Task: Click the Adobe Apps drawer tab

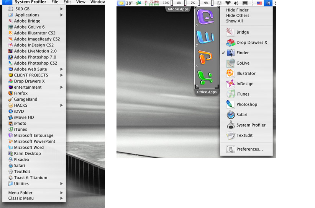Action: [x=178, y=9]
